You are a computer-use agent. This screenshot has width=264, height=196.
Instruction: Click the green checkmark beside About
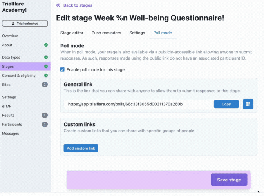pyautogui.click(x=46, y=45)
